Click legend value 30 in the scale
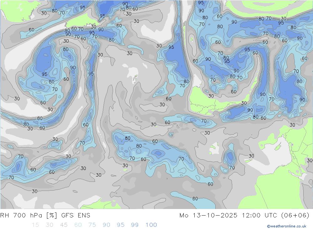Screen dimensions: 313x229 click(x=49, y=225)
